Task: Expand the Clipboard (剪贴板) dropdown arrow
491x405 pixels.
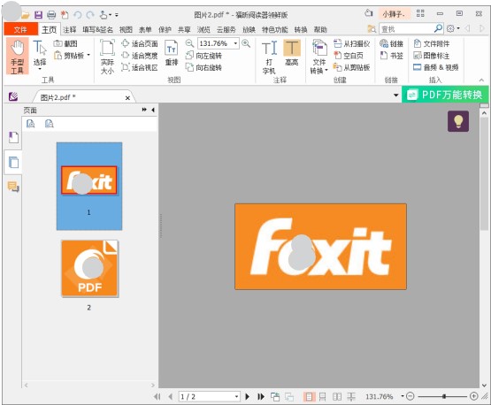Action: click(88, 55)
